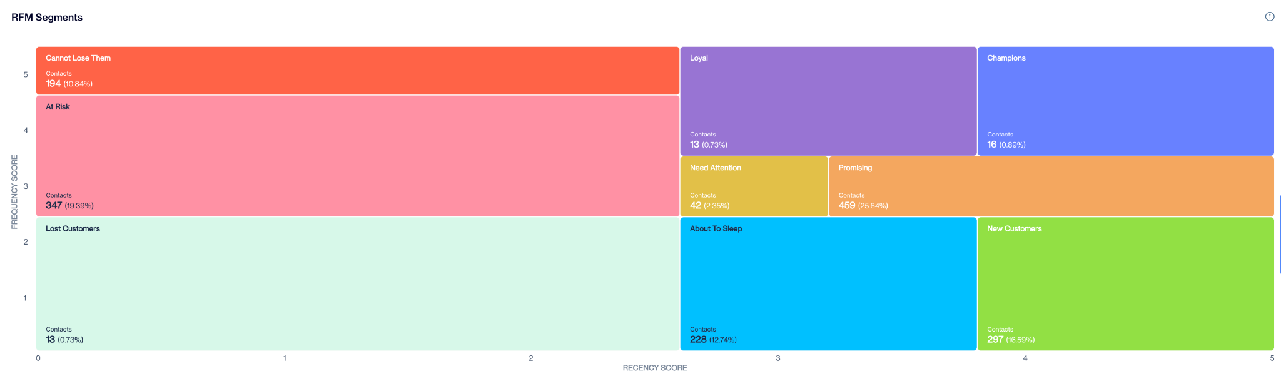The width and height of the screenshot is (1281, 386).
Task: Open the pink At Risk segment
Action: coord(357,156)
